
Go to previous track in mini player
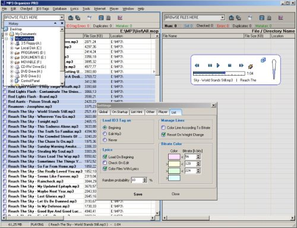coord(197,65)
